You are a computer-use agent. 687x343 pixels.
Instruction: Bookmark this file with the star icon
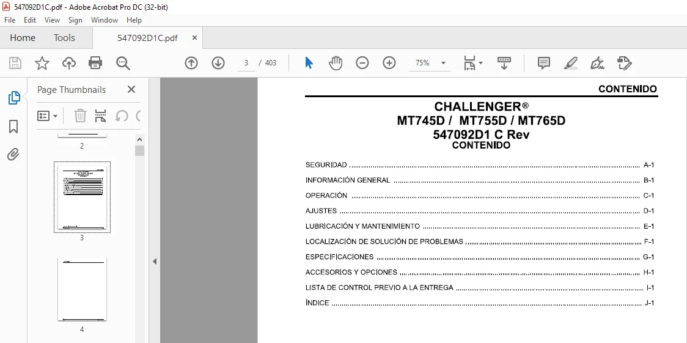42,63
